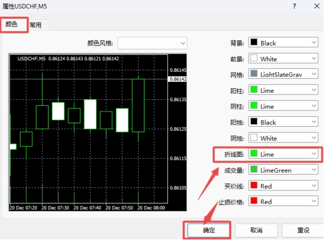Screen dimensions: 324x240
Task: Open the 阳柱 Lime color dropdown
Action: tap(283, 90)
